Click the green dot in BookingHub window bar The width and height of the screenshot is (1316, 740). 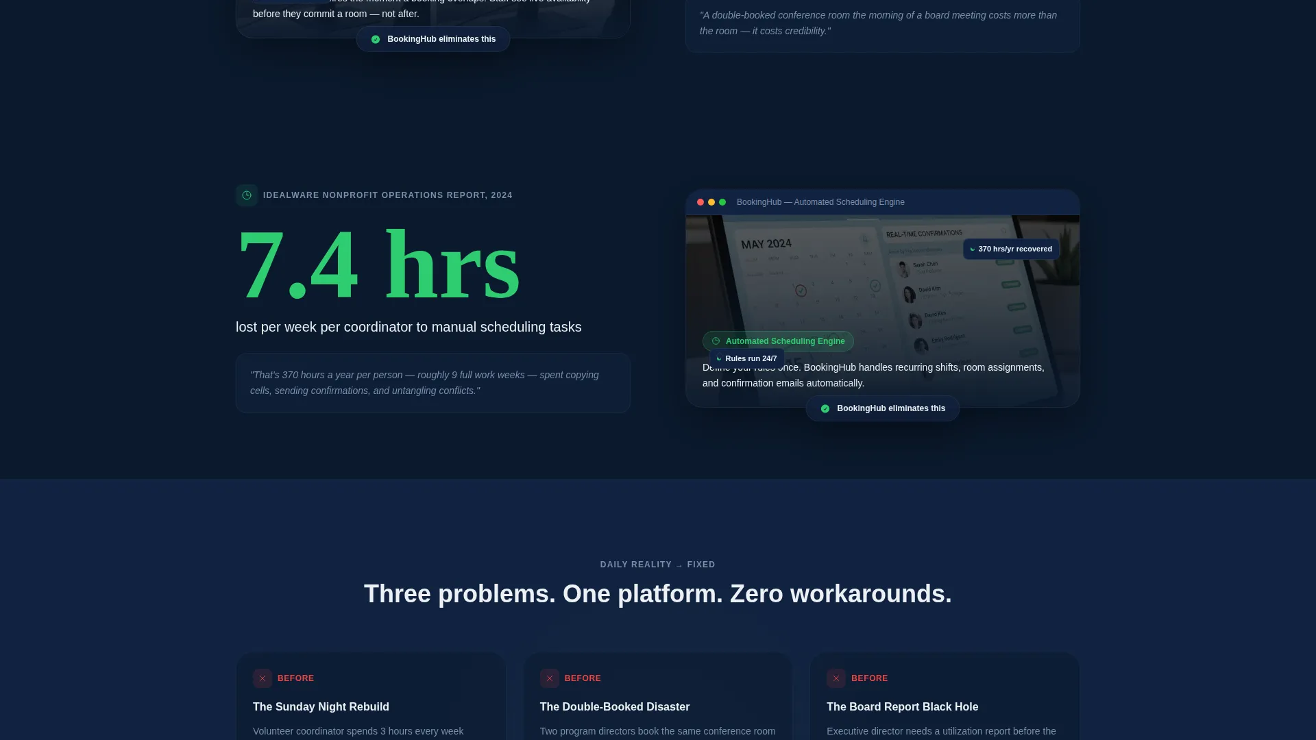coord(722,202)
